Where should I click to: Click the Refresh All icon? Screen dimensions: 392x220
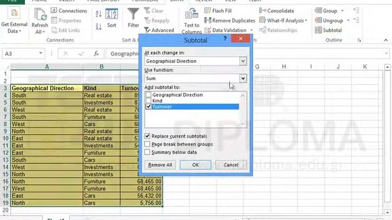pos(40,15)
